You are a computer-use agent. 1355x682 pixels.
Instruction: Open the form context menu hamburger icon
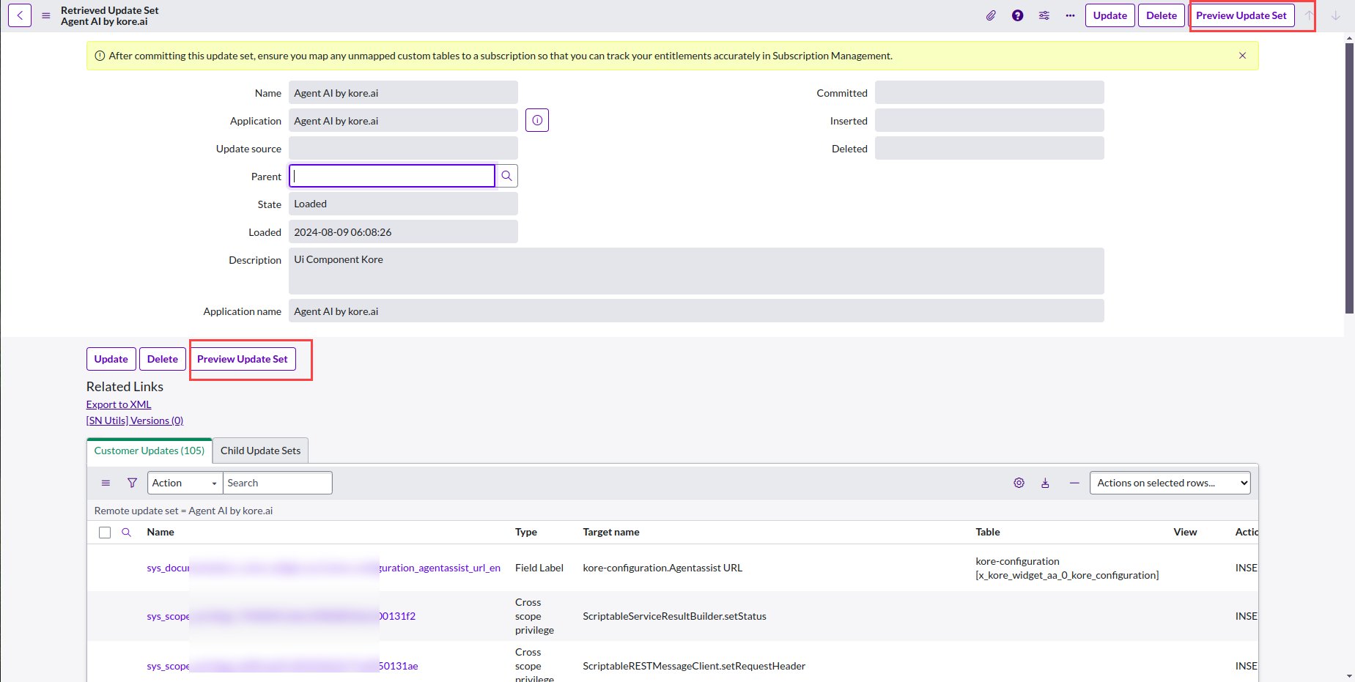point(46,15)
